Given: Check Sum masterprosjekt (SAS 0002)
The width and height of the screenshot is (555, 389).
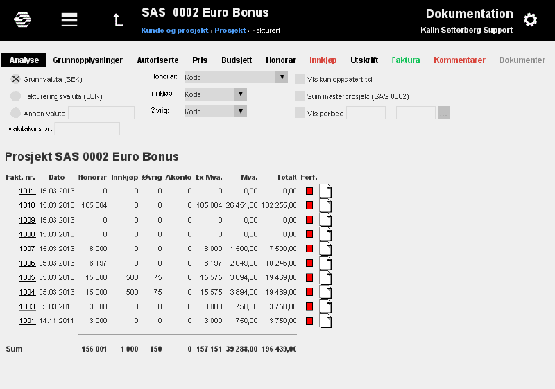Looking at the screenshot, I should pos(300,96).
